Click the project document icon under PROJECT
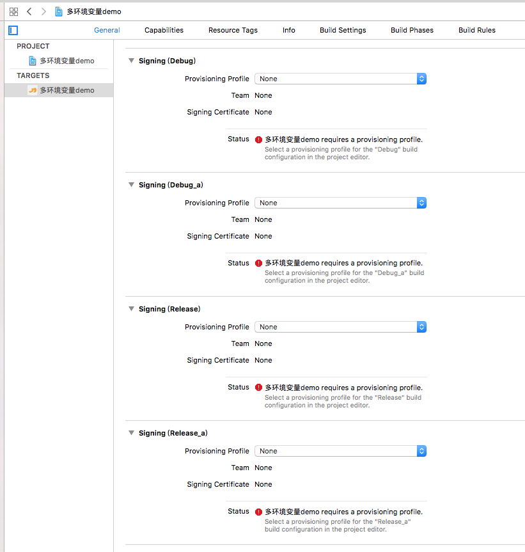The image size is (525, 552). pyautogui.click(x=33, y=61)
